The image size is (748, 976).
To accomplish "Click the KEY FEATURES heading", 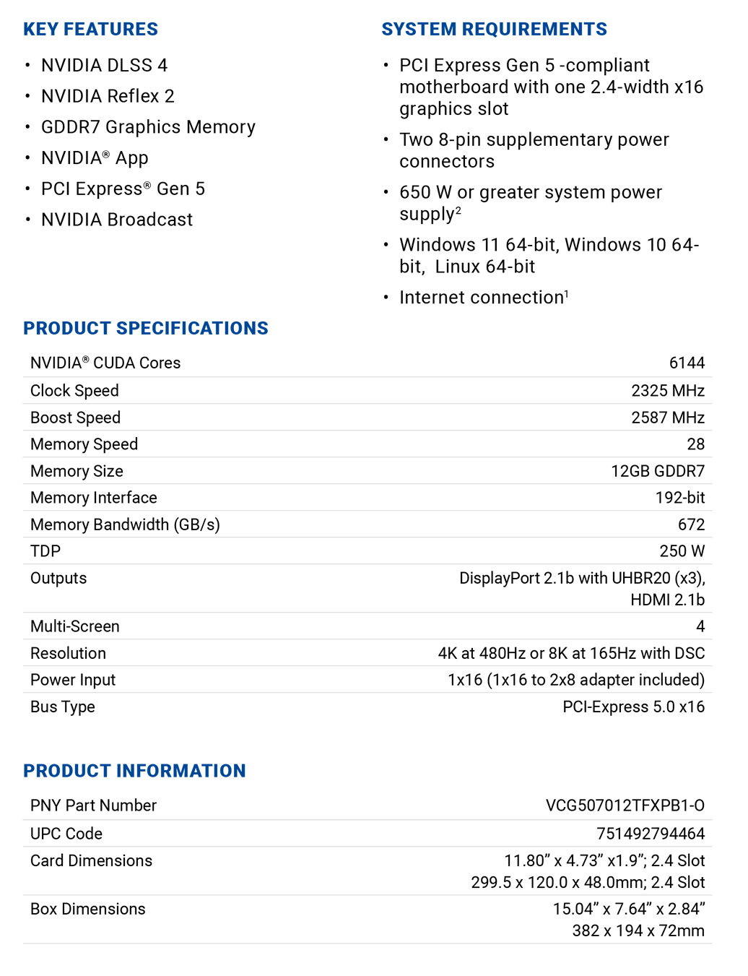I will pos(90,30).
